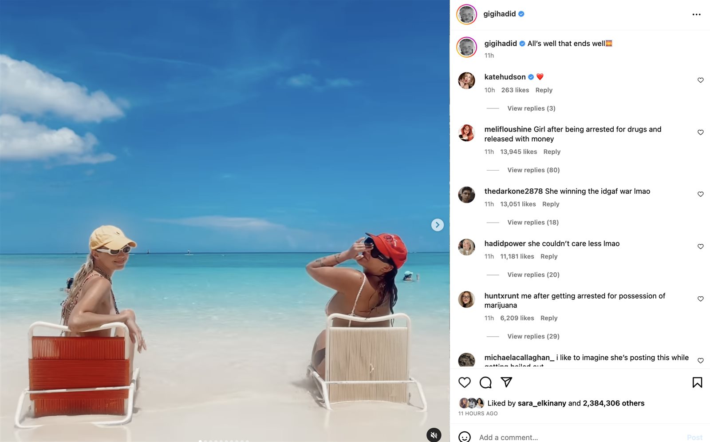Save post with bookmark icon
710x442 pixels.
coord(697,382)
